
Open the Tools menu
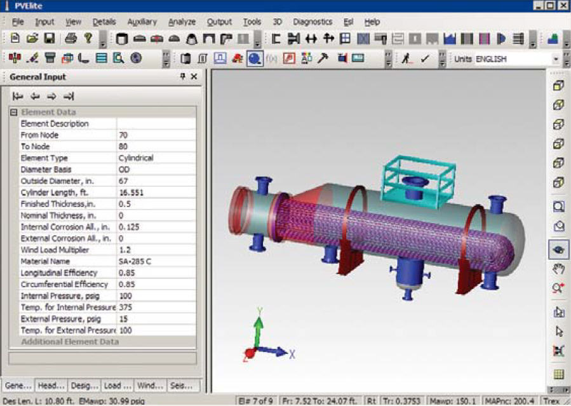(252, 22)
